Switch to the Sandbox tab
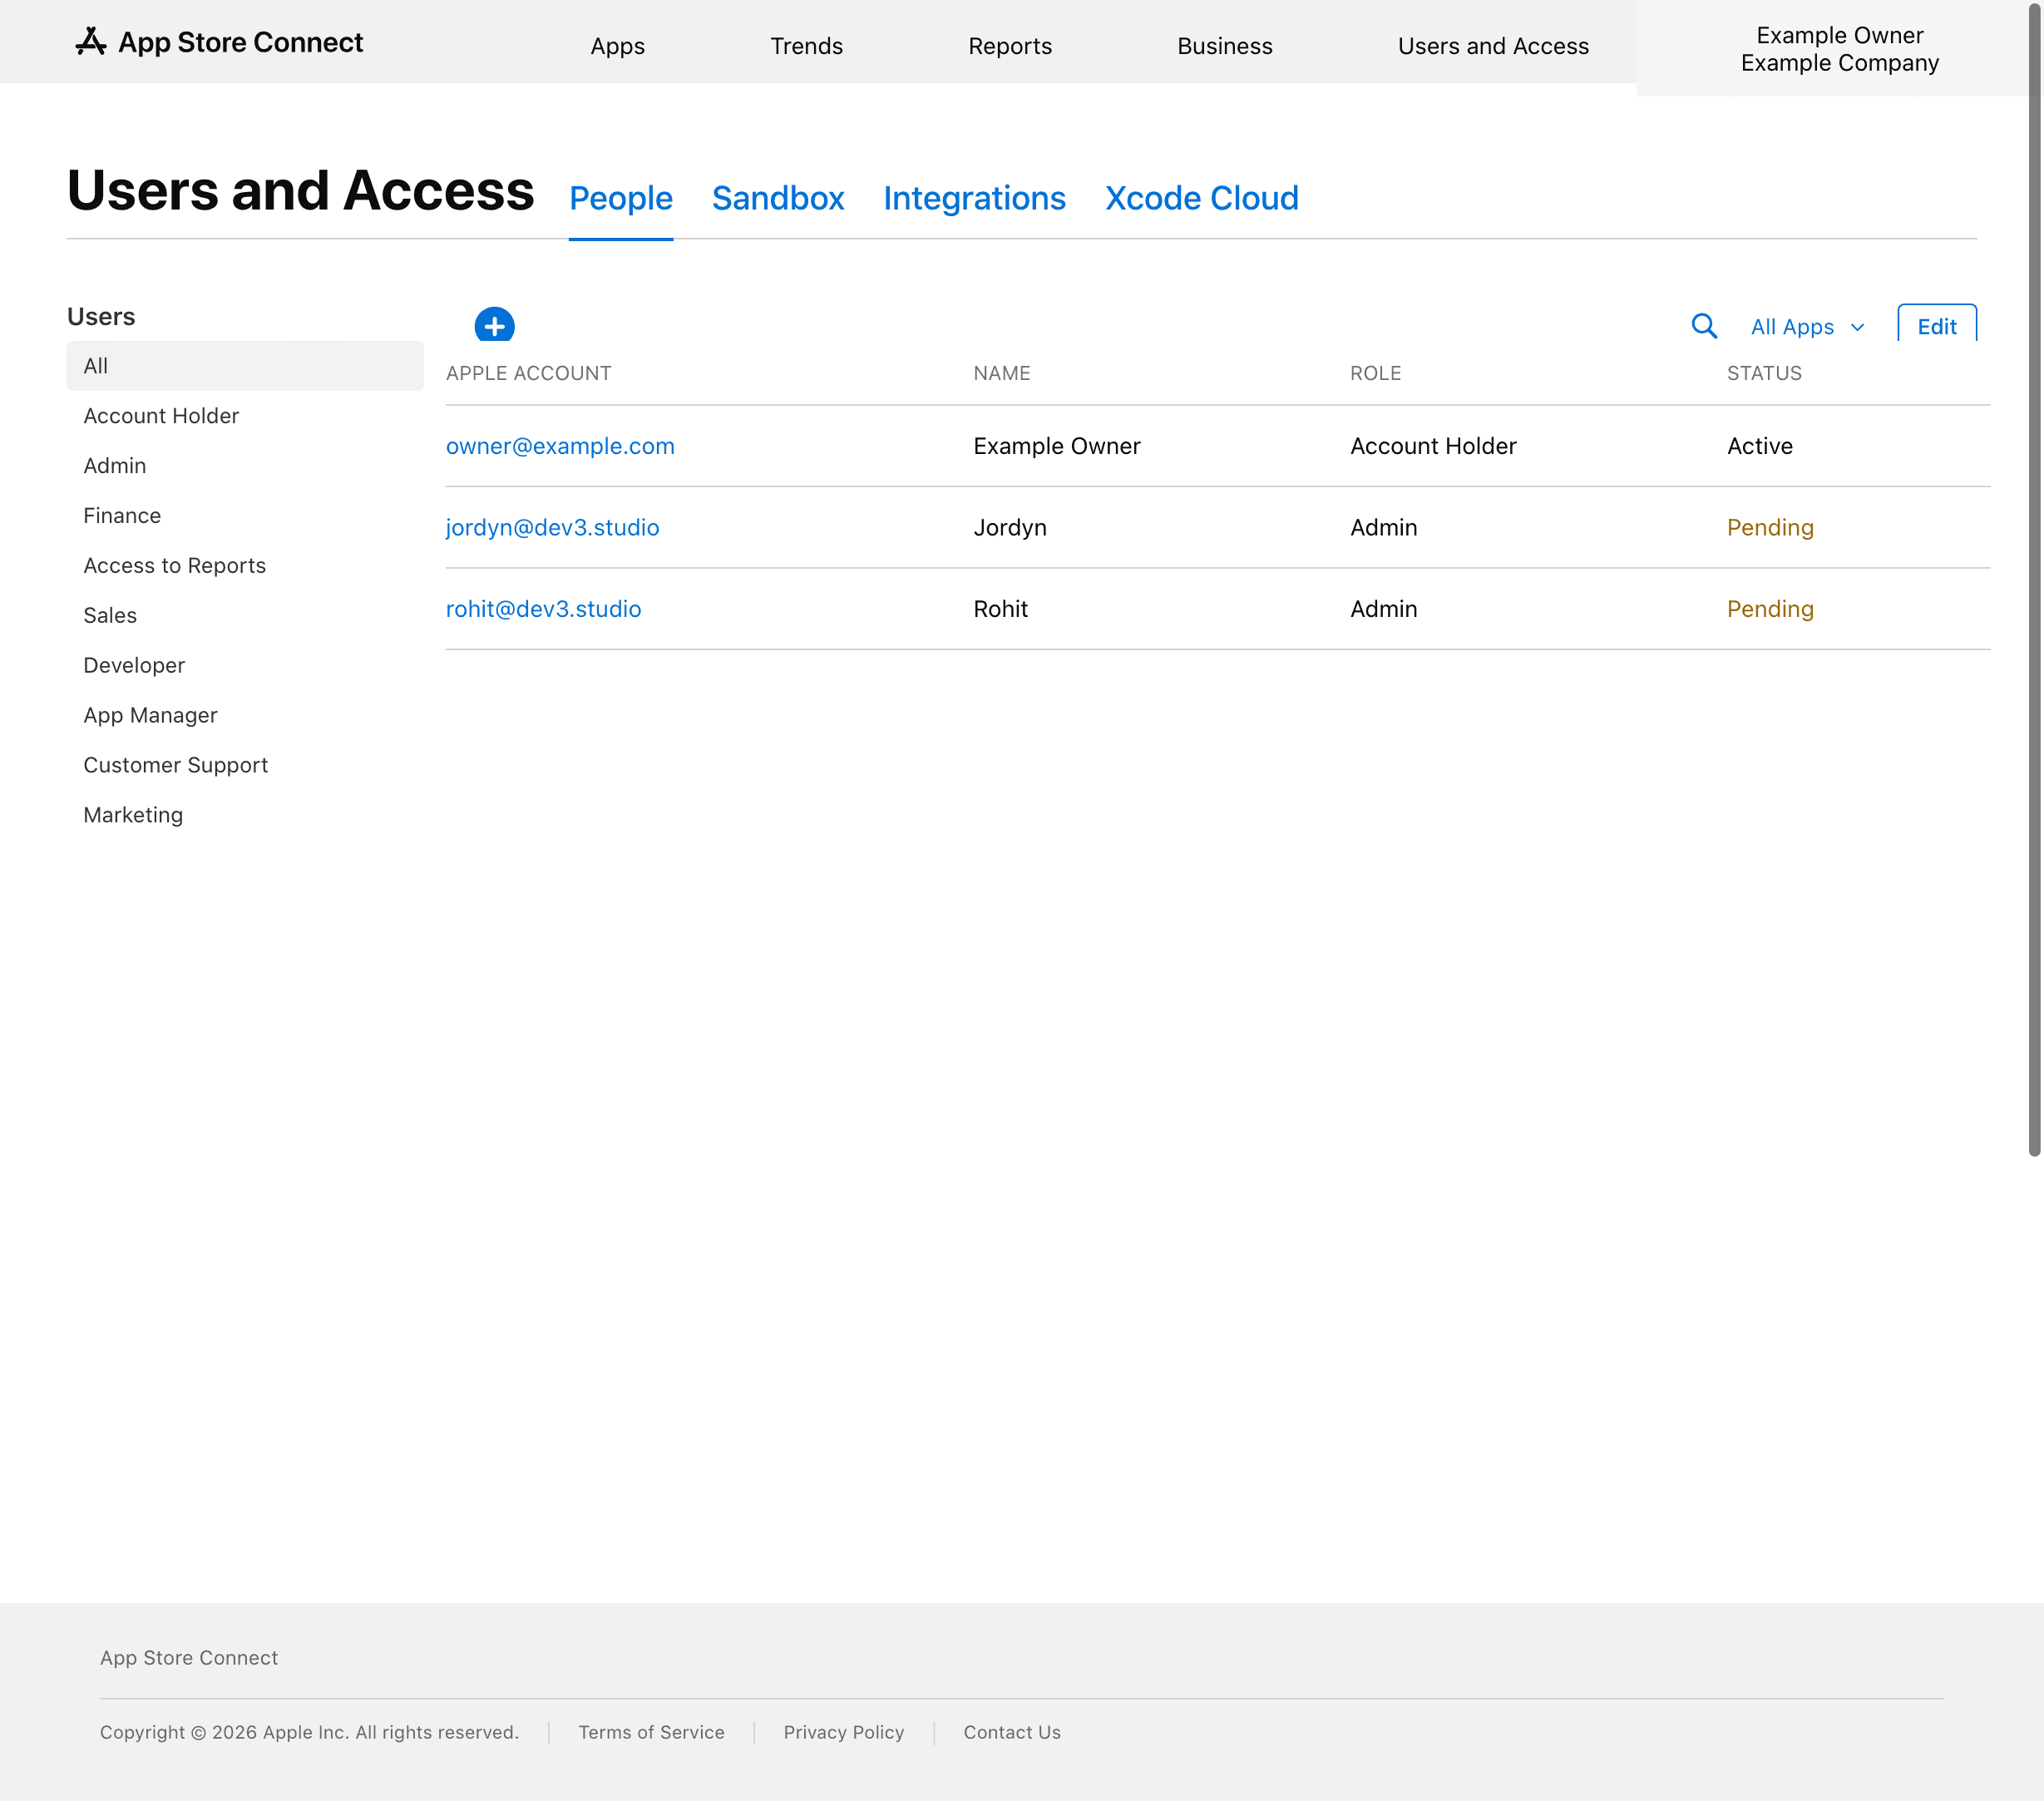Screen dimensions: 2044x1801 coord(778,198)
